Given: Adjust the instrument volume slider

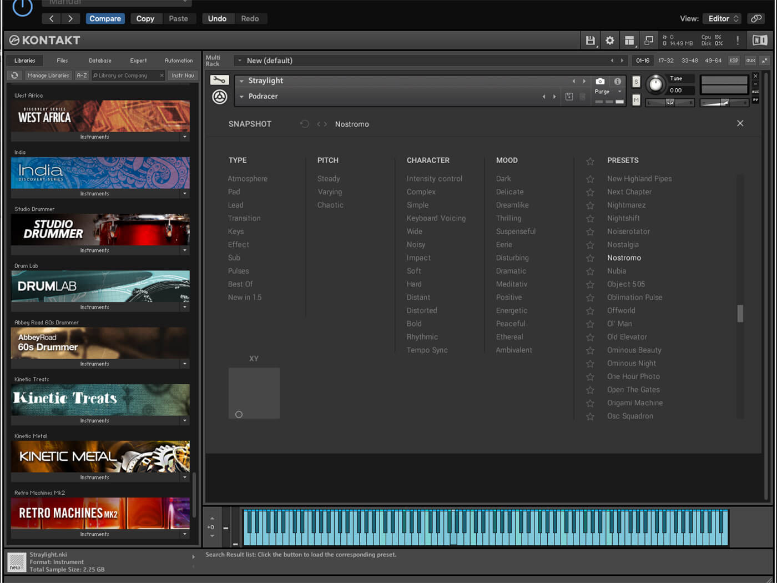Looking at the screenshot, I should tap(724, 103).
